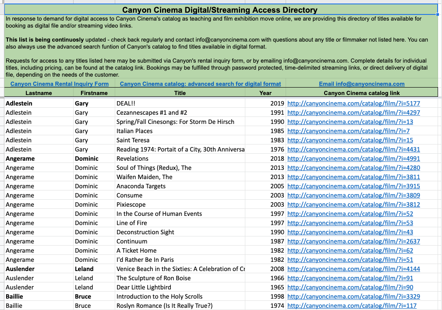Open catalog link for Saint Teresa (i=15)
The width and height of the screenshot is (442, 310).
tap(350, 141)
